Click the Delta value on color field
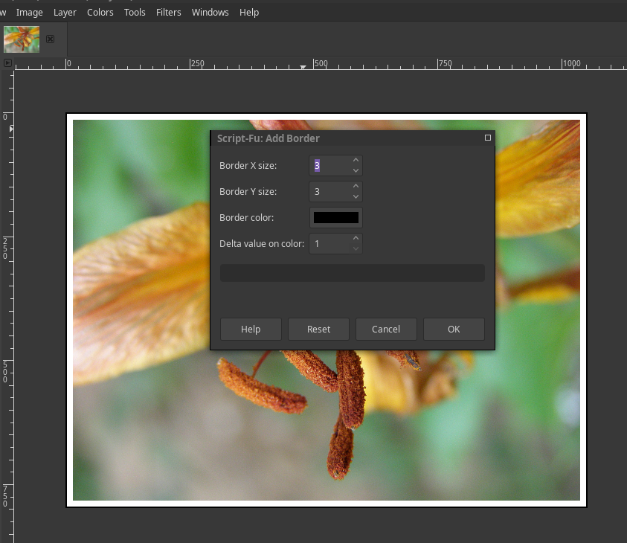 (330, 243)
